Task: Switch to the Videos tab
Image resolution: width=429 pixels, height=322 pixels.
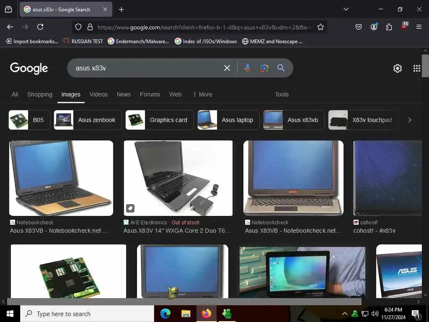Action: tap(98, 94)
